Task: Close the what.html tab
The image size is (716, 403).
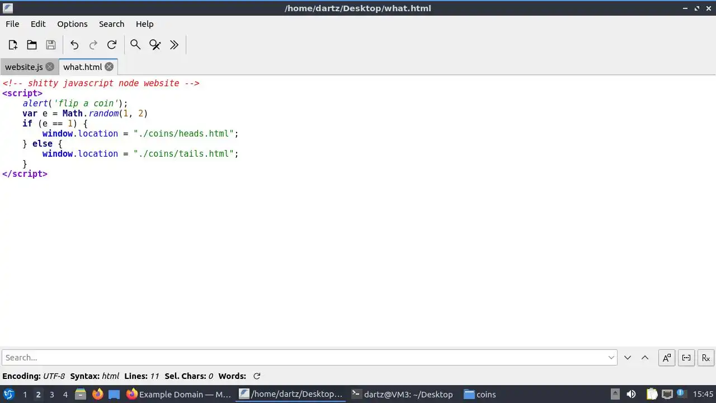Action: point(109,67)
